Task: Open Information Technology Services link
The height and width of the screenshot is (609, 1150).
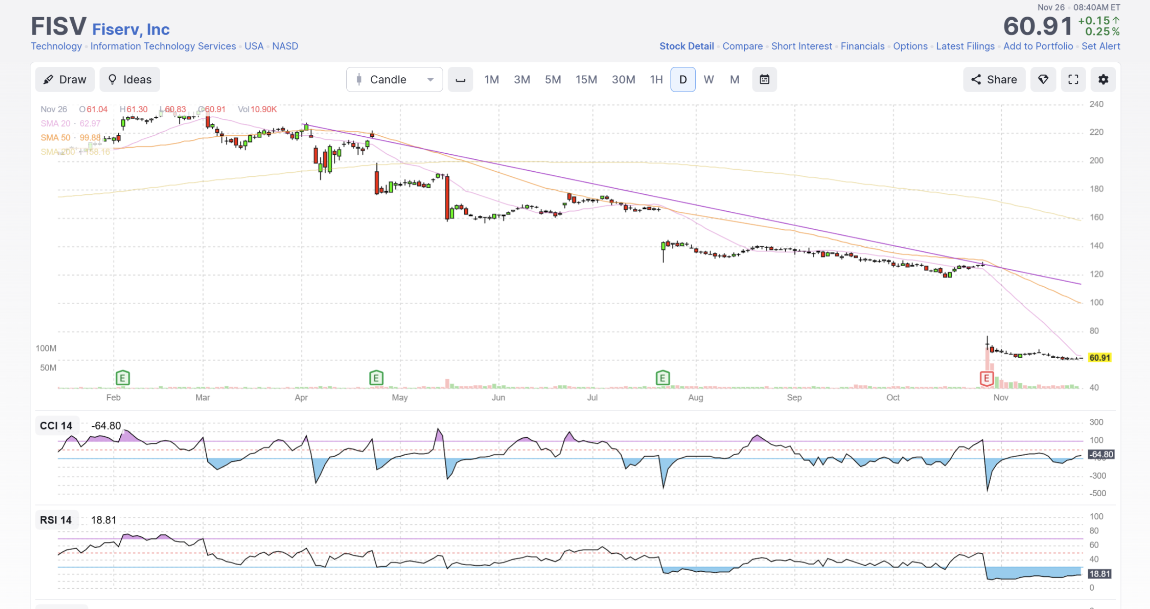Action: point(163,46)
